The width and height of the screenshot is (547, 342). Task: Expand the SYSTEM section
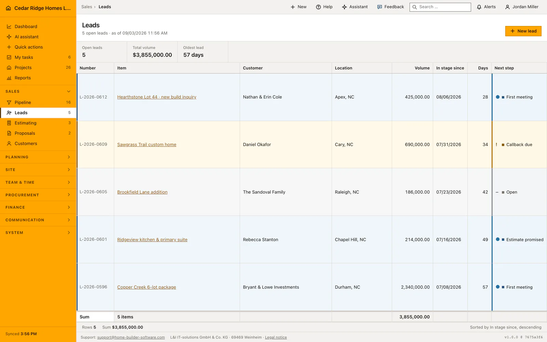38,233
